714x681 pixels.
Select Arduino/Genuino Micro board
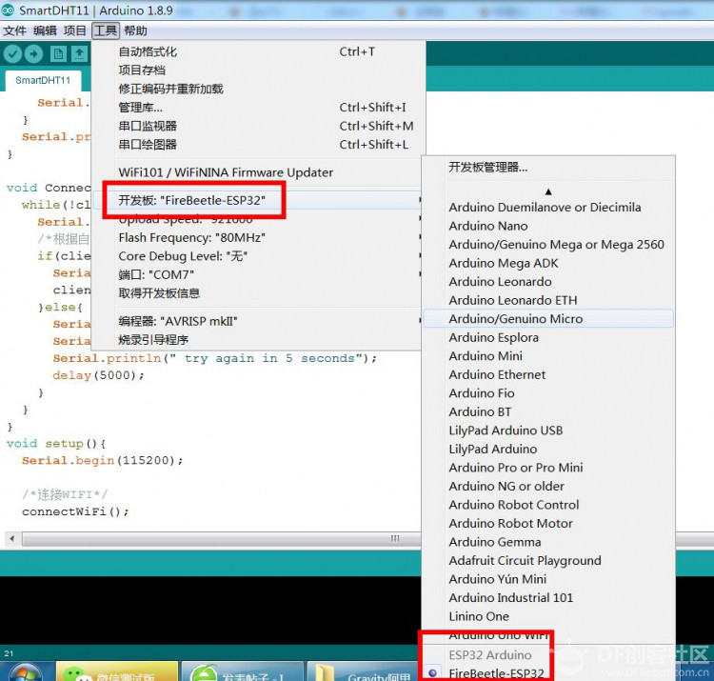coord(548,319)
